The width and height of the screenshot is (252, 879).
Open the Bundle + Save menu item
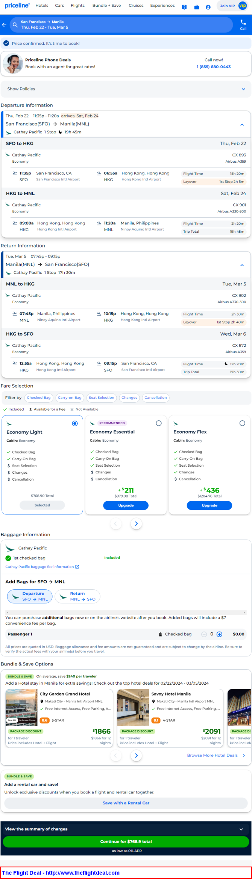tap(106, 6)
